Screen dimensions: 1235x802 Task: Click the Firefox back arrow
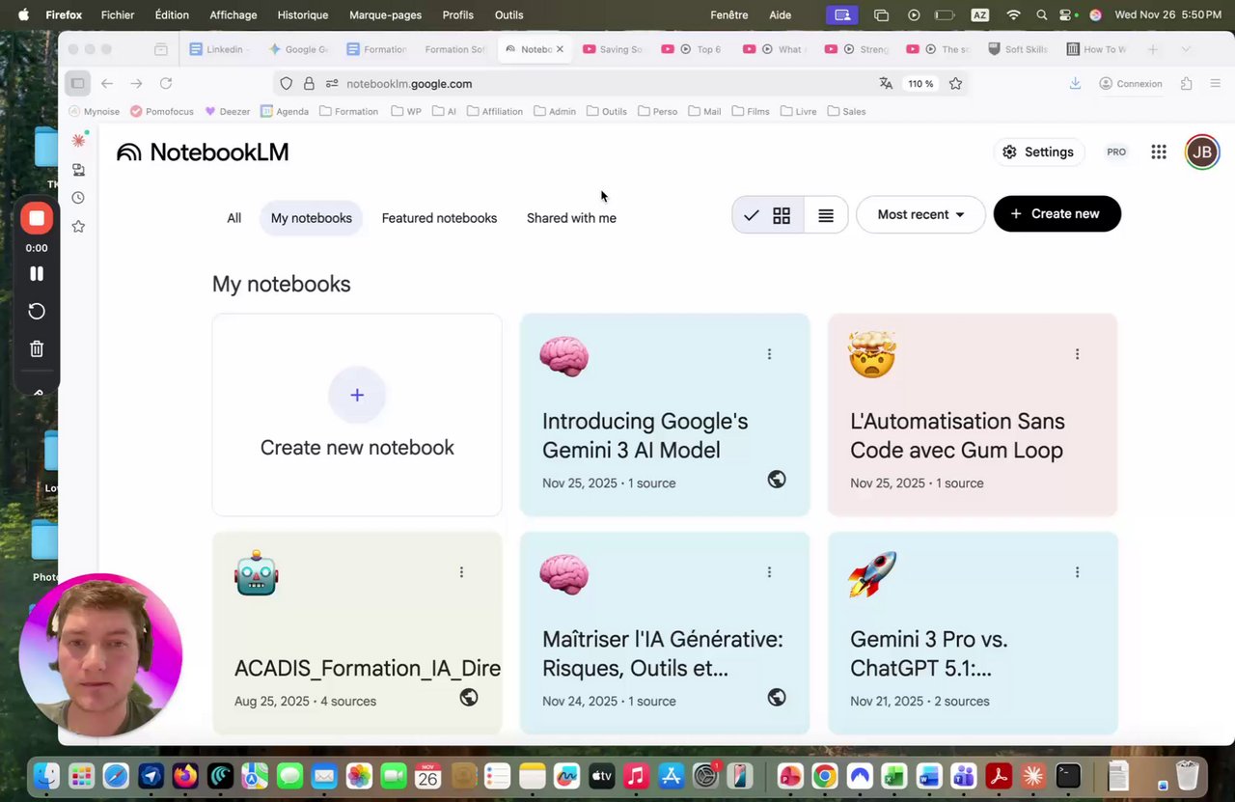107,84
